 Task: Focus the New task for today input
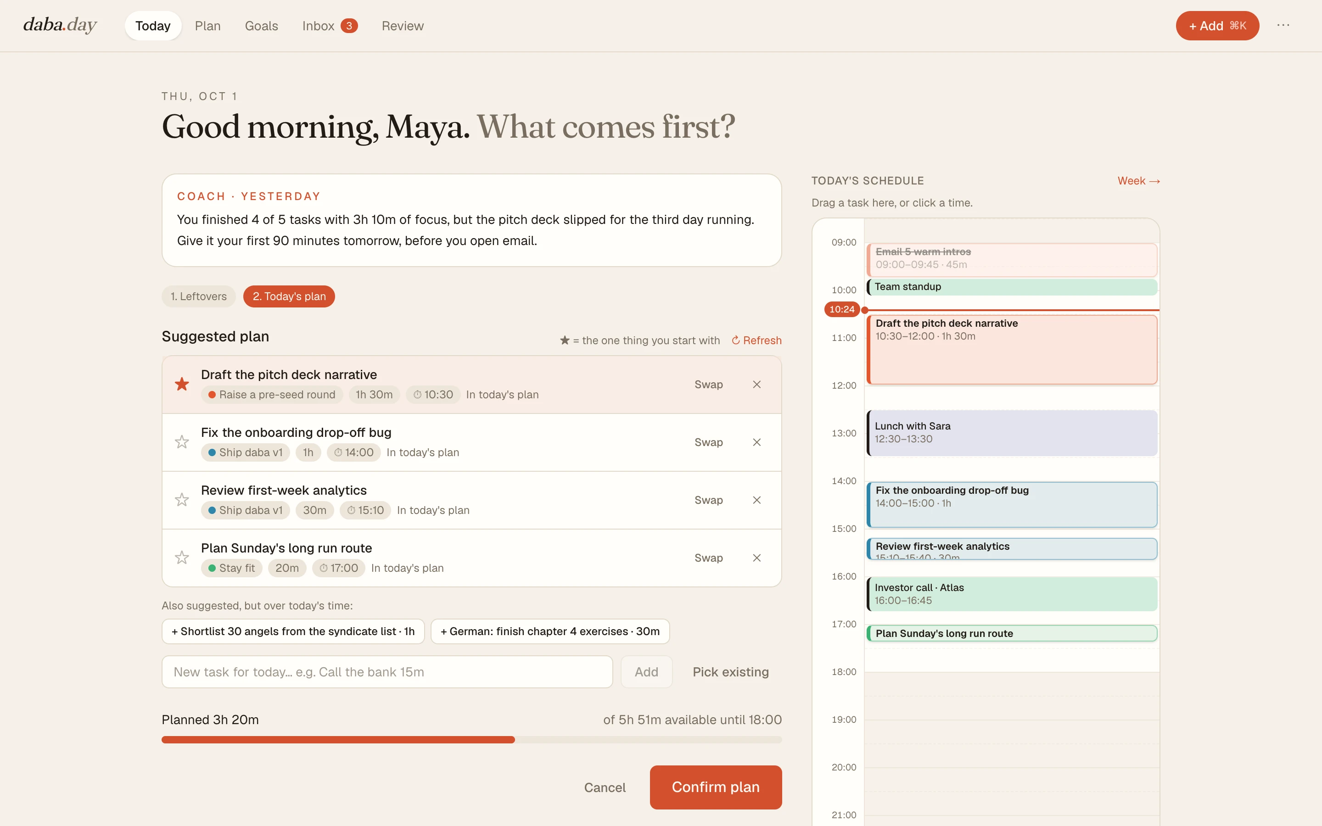(x=387, y=672)
